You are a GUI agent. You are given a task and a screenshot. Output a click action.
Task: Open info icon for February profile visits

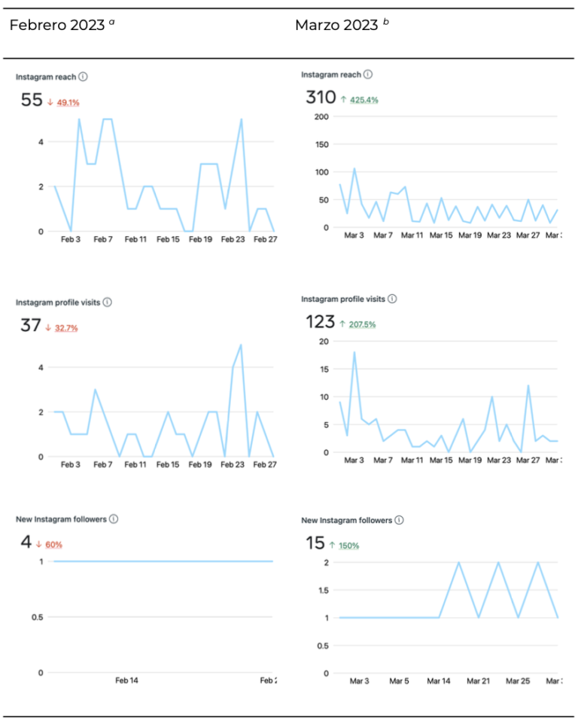coord(107,303)
